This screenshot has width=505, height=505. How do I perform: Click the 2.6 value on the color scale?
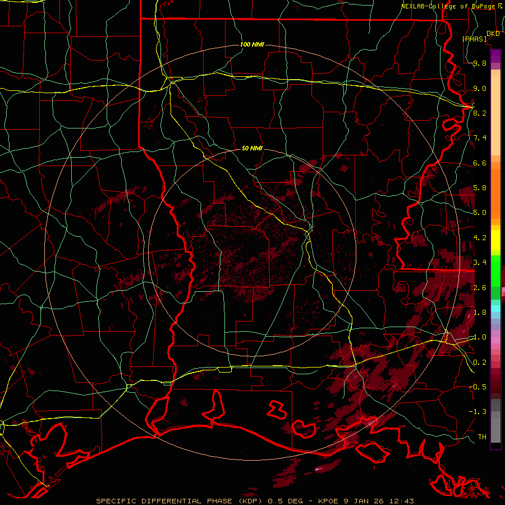click(480, 288)
